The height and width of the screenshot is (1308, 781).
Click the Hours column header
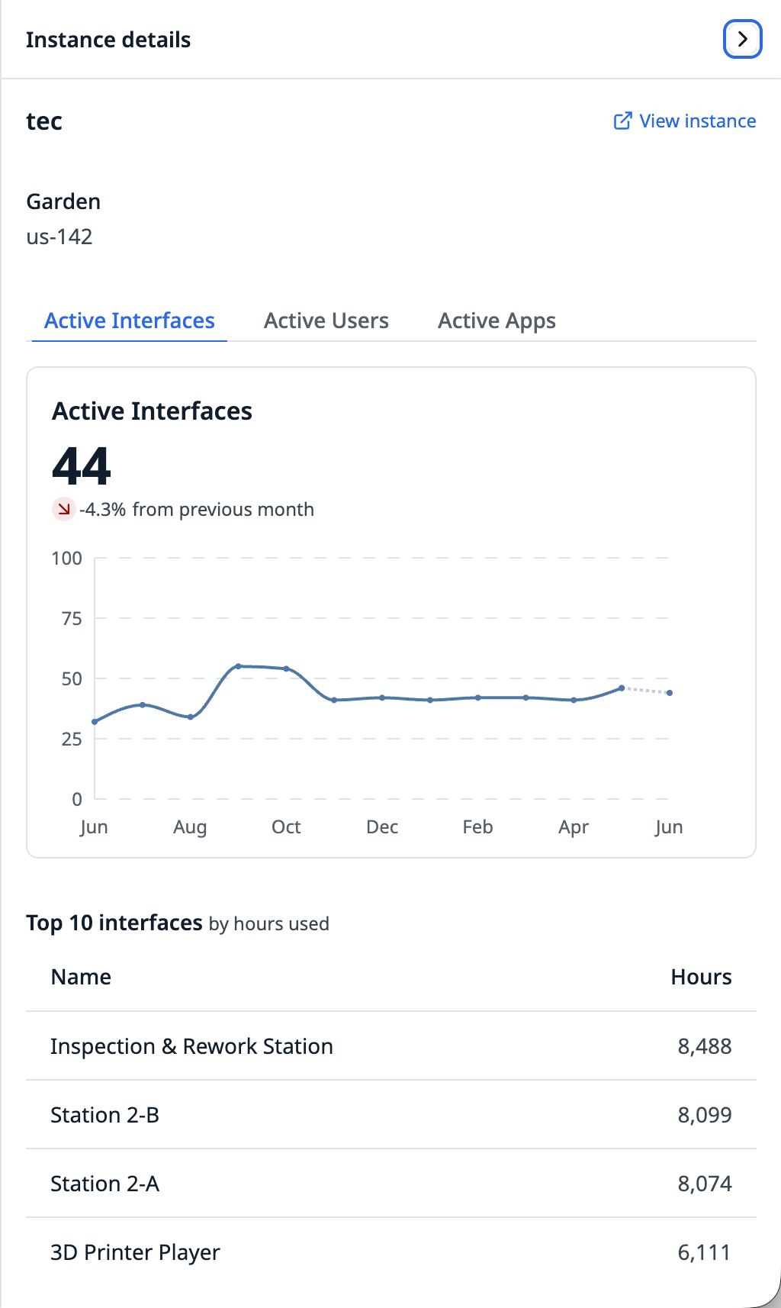pos(701,977)
